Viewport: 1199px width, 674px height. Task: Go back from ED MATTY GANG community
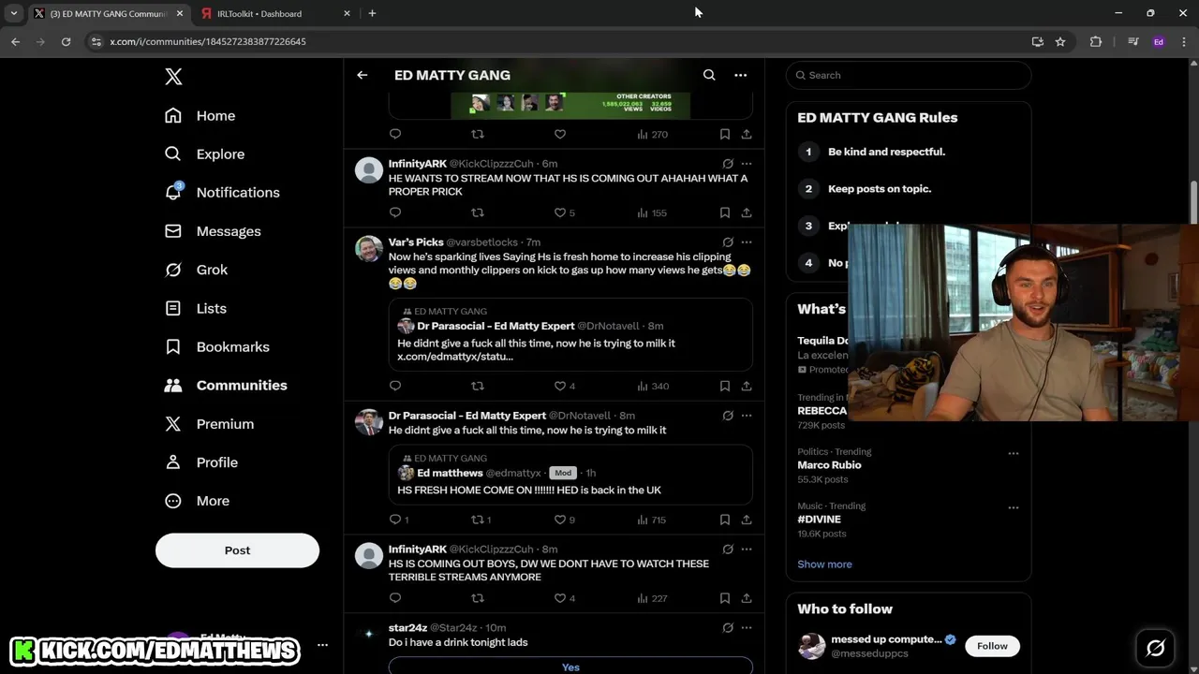tap(363, 75)
